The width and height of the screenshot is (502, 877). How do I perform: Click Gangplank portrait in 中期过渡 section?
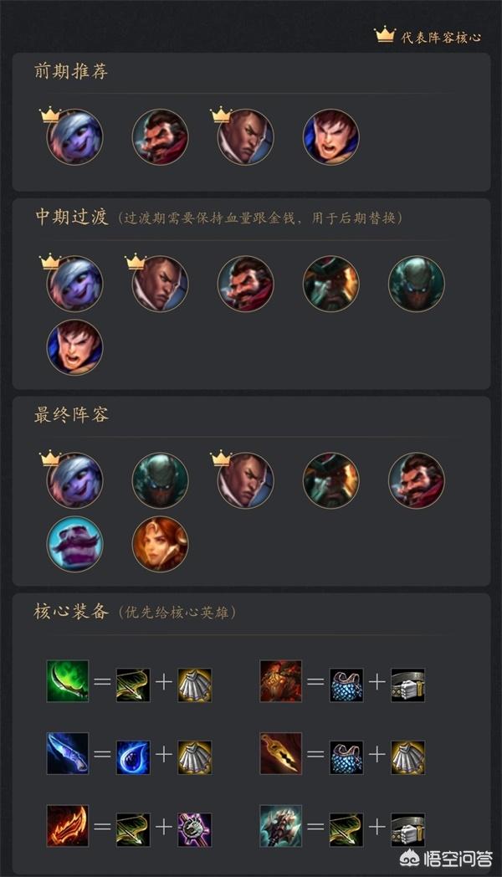click(331, 284)
